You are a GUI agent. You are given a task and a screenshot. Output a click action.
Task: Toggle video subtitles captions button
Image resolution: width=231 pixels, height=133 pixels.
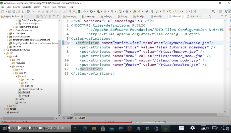(x=182, y=128)
